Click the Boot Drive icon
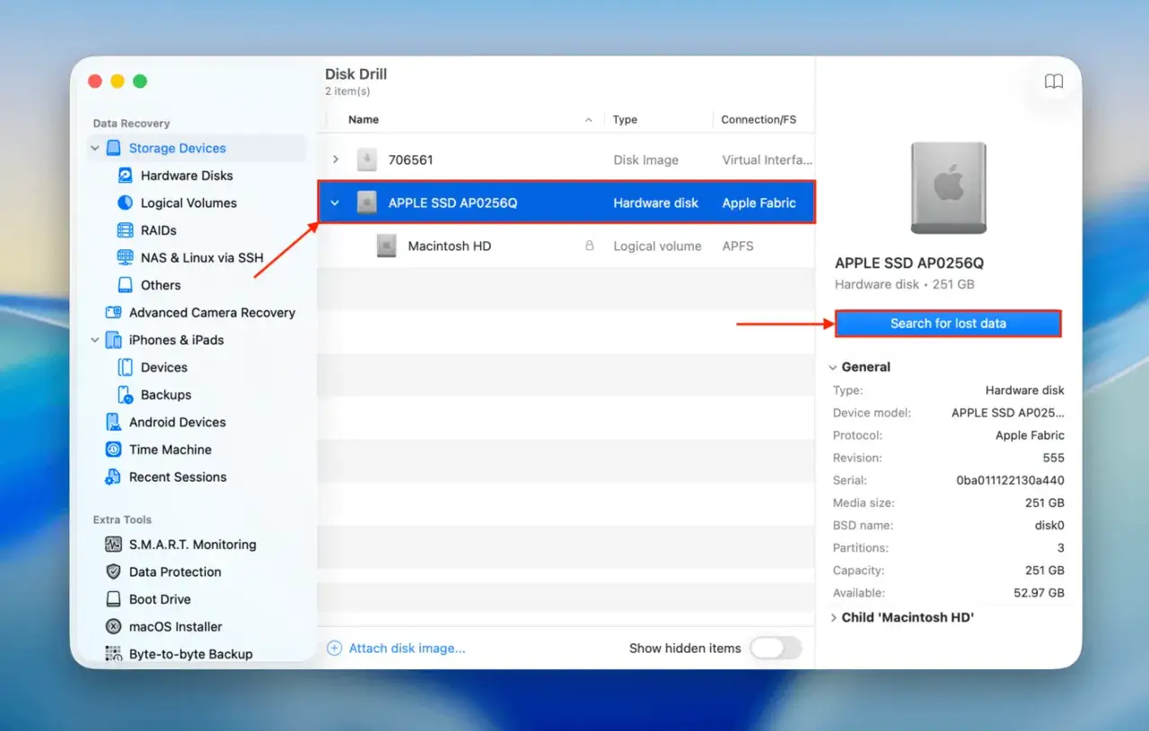The height and width of the screenshot is (731, 1149). point(113,599)
